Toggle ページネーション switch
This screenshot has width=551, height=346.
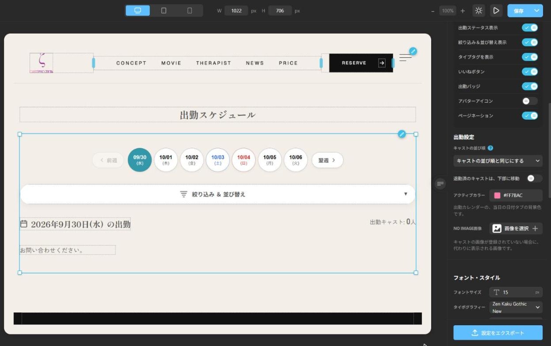pyautogui.click(x=530, y=116)
